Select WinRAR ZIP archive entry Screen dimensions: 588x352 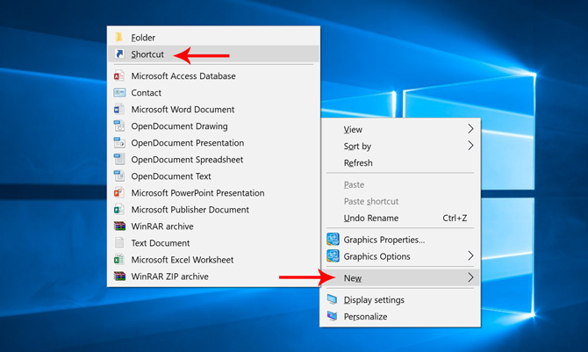pos(169,277)
